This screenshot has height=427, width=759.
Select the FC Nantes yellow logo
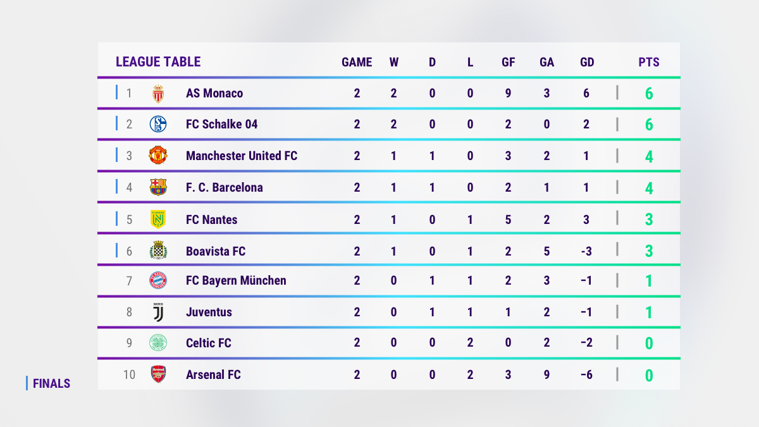tap(158, 219)
